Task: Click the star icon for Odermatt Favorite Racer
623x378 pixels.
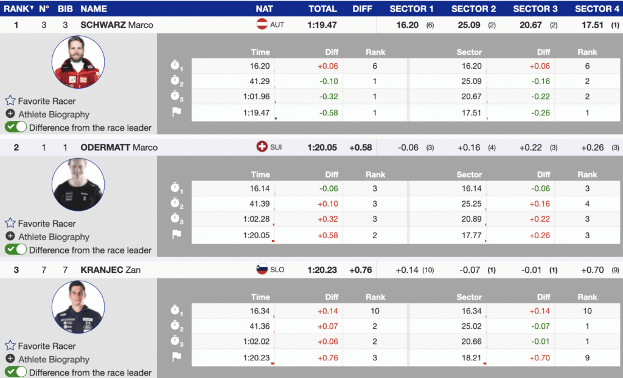Action: 10,223
